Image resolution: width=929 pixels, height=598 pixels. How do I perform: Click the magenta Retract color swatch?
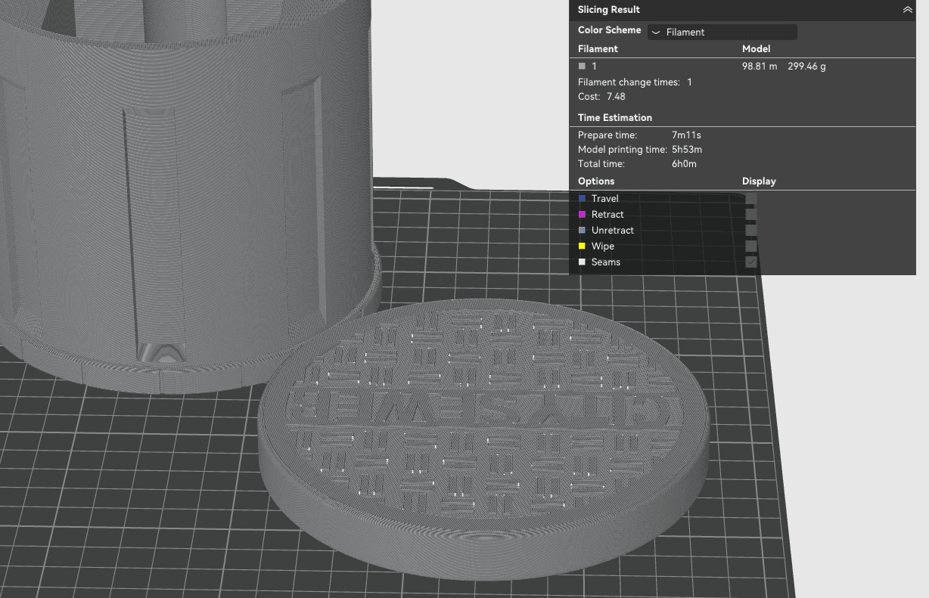coord(582,215)
